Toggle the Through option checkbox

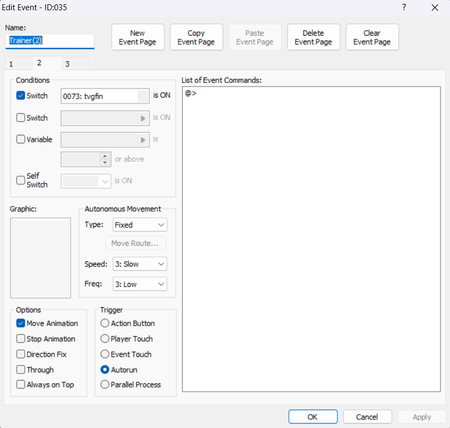(x=21, y=370)
